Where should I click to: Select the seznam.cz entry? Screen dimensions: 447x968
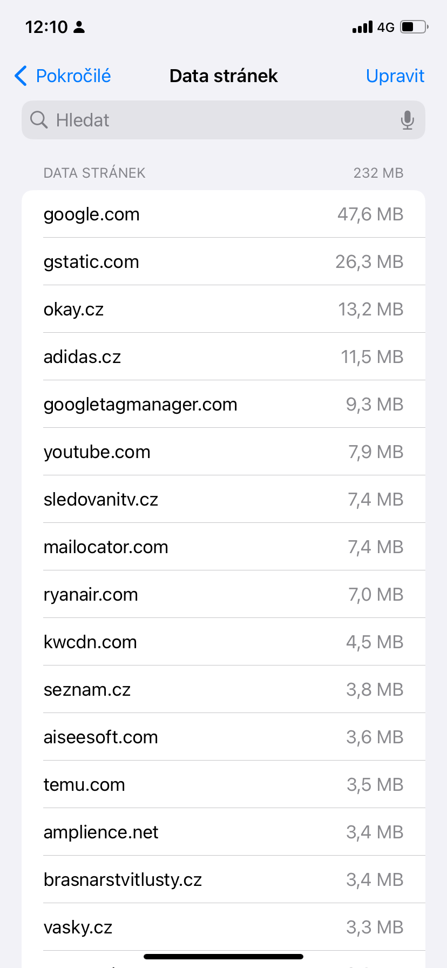[x=223, y=690]
